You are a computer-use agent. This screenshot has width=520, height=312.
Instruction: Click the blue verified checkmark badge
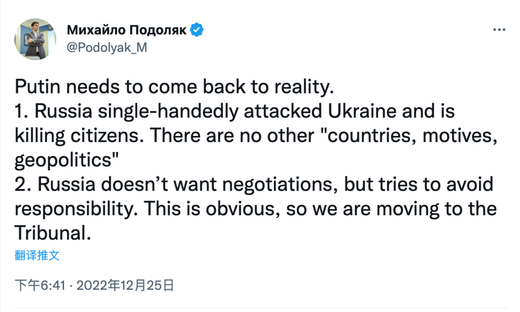(x=196, y=30)
